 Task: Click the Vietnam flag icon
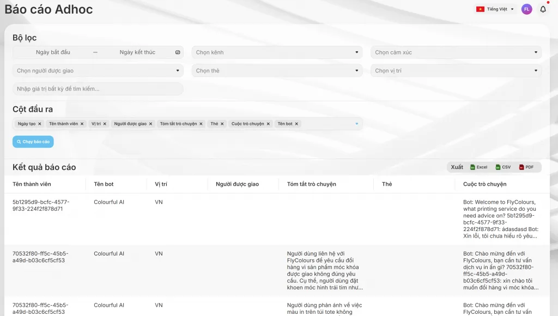coord(481,9)
